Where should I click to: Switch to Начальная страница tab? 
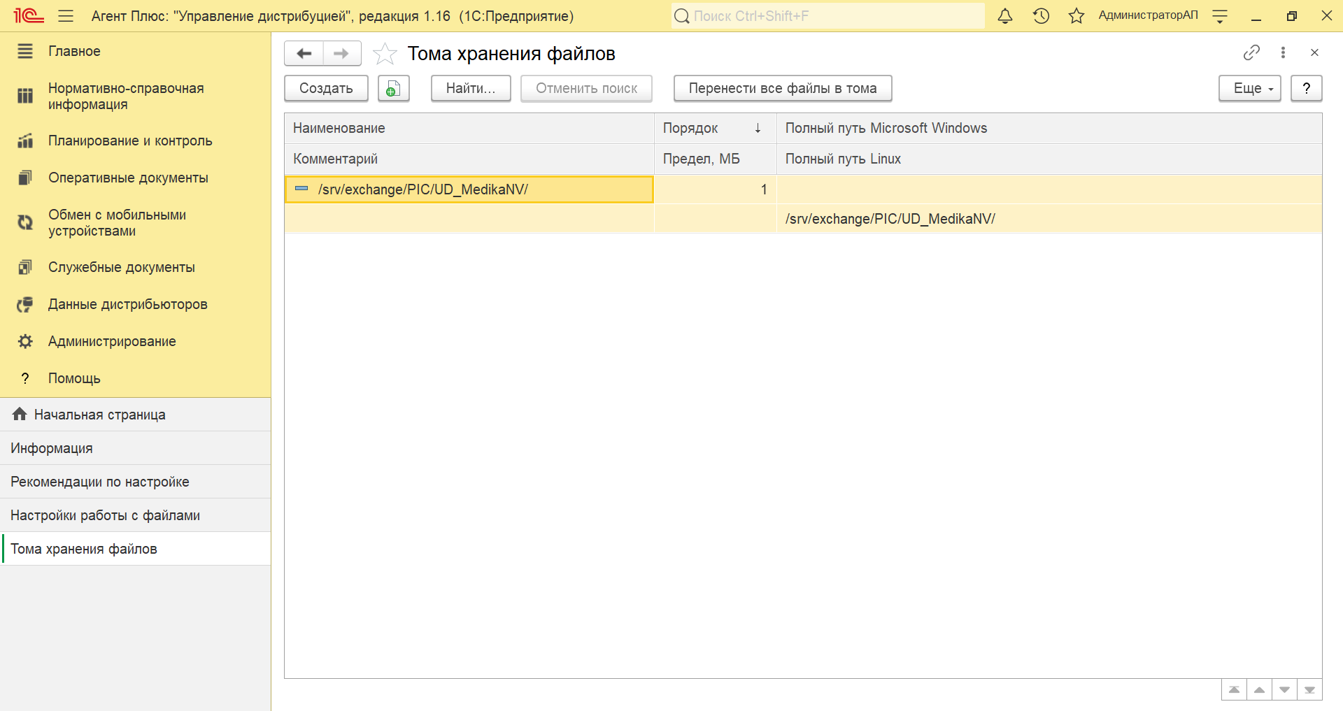coord(135,415)
